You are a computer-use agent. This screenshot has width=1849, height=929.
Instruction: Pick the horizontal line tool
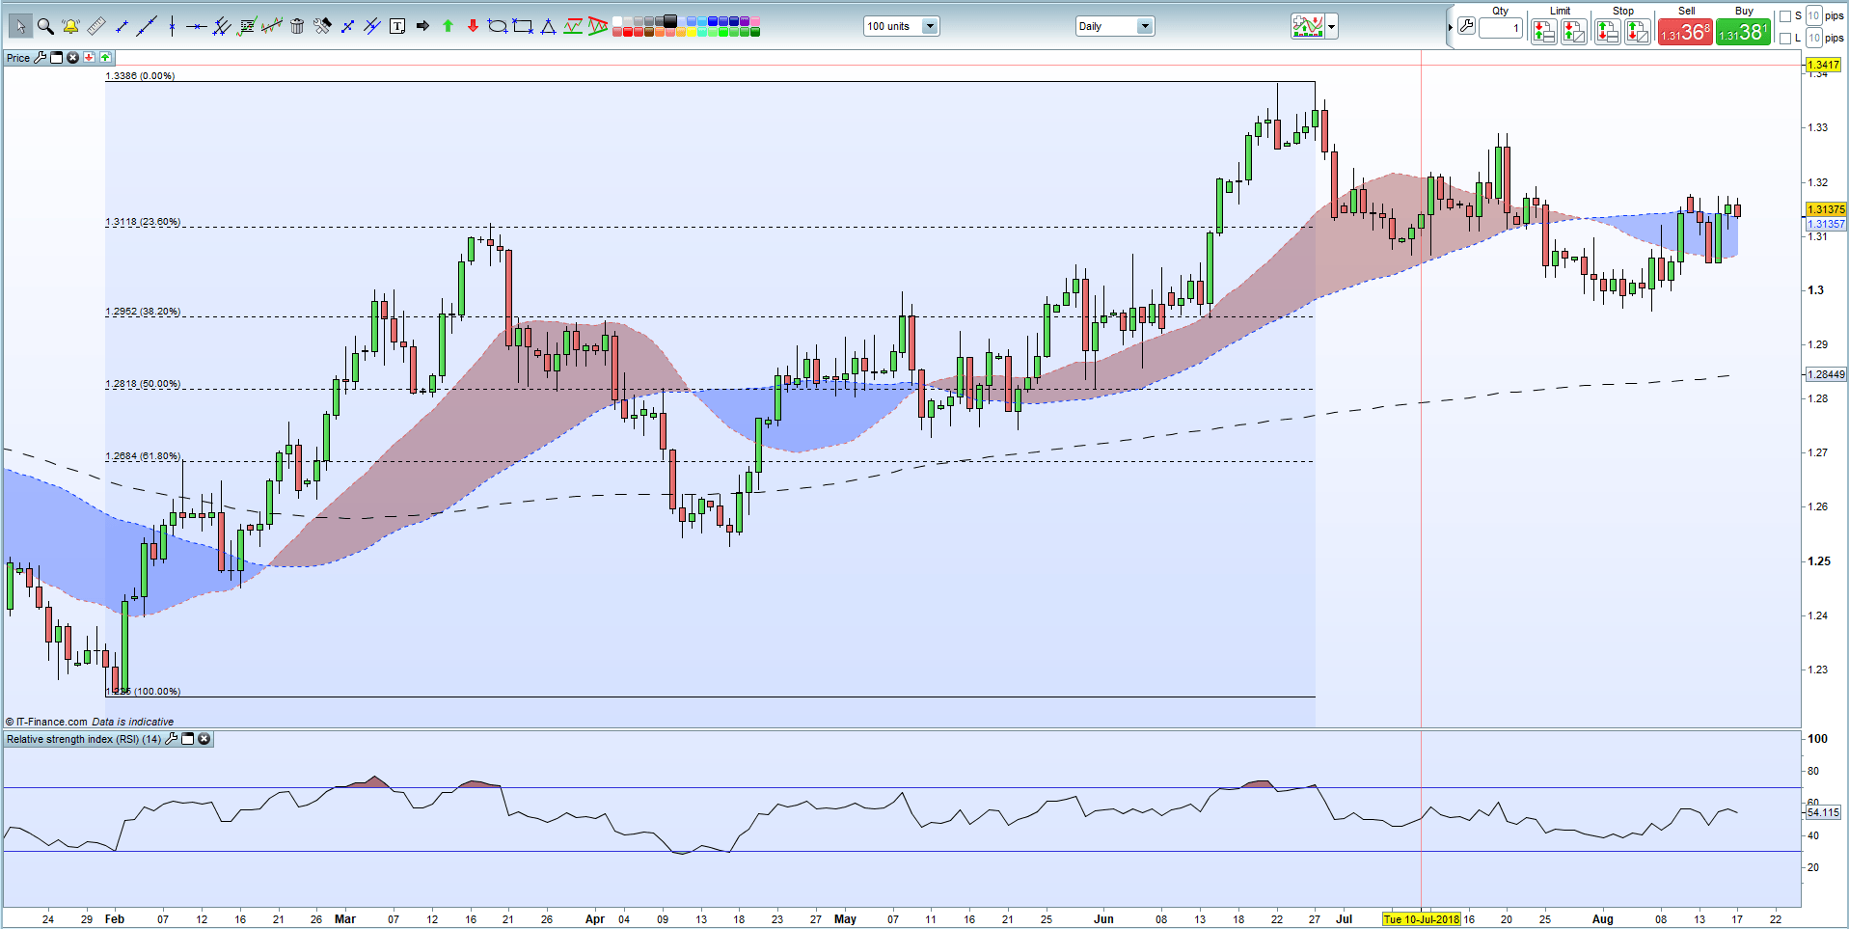(x=197, y=26)
